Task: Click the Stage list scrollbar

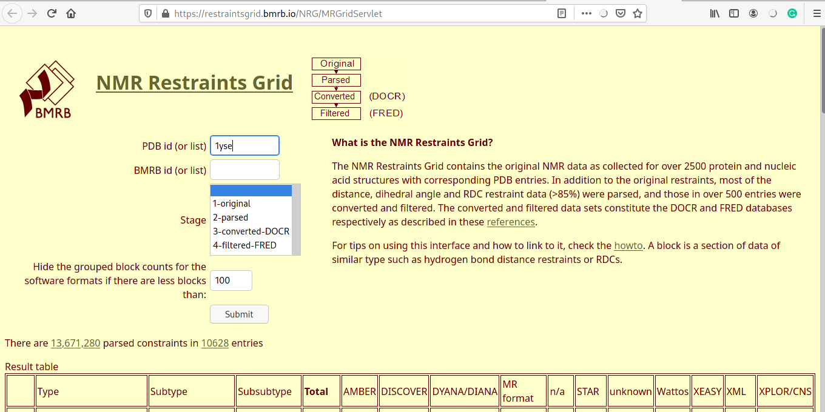Action: (296, 219)
